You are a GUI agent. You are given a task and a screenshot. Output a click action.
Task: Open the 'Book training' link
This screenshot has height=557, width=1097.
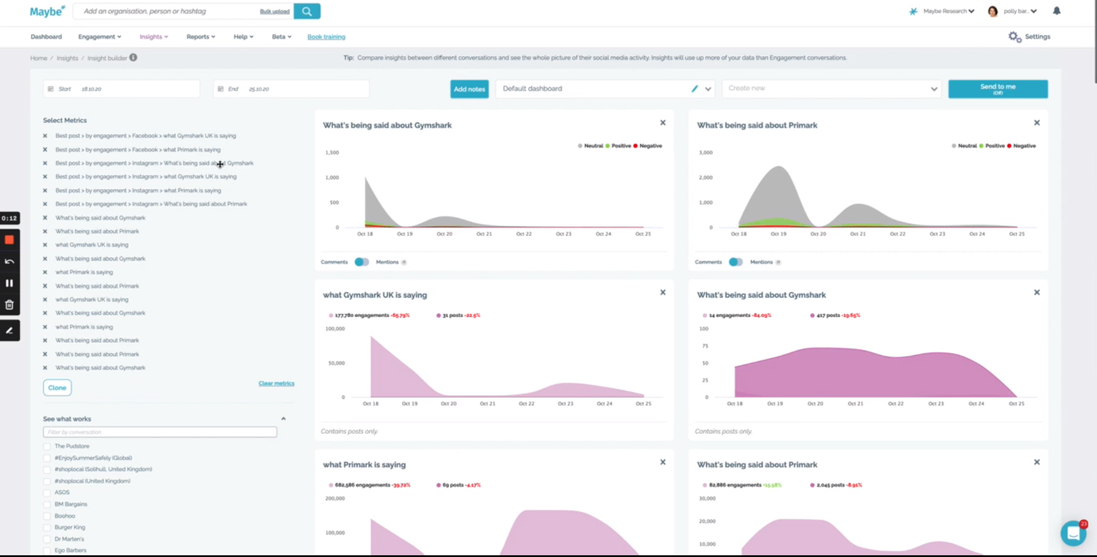(x=326, y=37)
